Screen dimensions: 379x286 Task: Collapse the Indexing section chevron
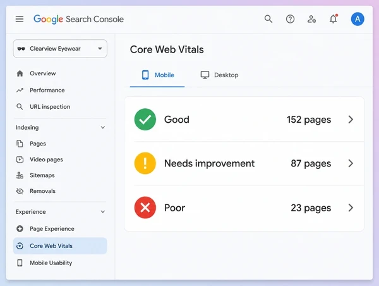103,127
